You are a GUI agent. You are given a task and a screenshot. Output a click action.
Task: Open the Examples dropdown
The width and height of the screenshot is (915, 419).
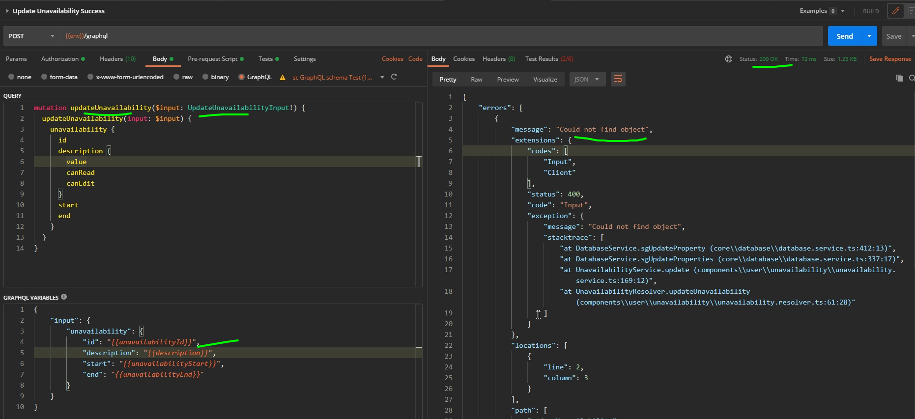point(822,11)
